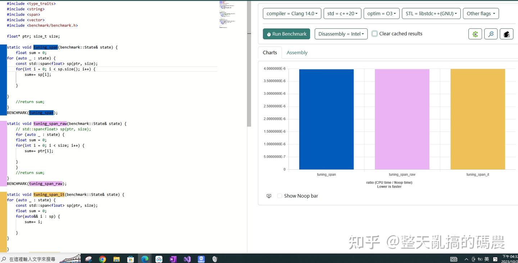The height and width of the screenshot is (263, 518).
Task: Open the news widget icon in the system tray
Action: click(x=454, y=259)
